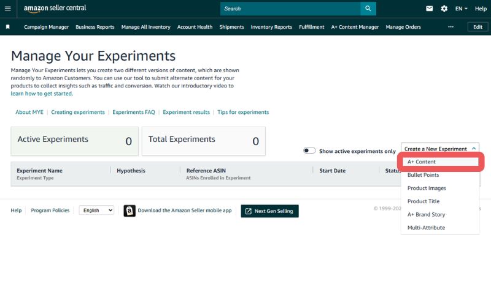Click the Total Experiments card
Image resolution: width=491 pixels, height=306 pixels.
(x=204, y=141)
